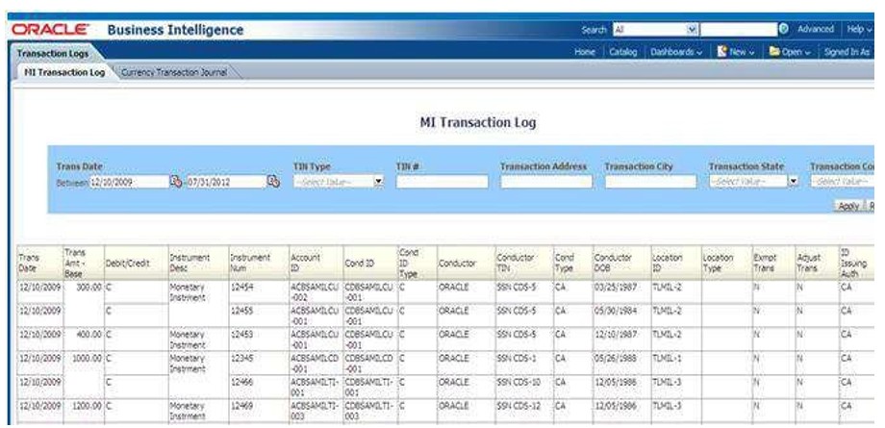Click the Location ID column header
Screen dimensions: 885x428
click(x=675, y=263)
